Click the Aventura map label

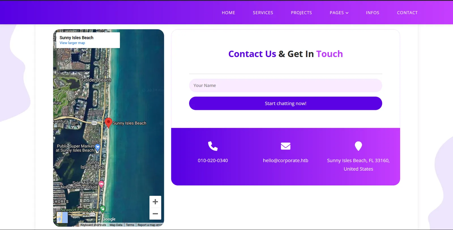pyautogui.click(x=61, y=121)
